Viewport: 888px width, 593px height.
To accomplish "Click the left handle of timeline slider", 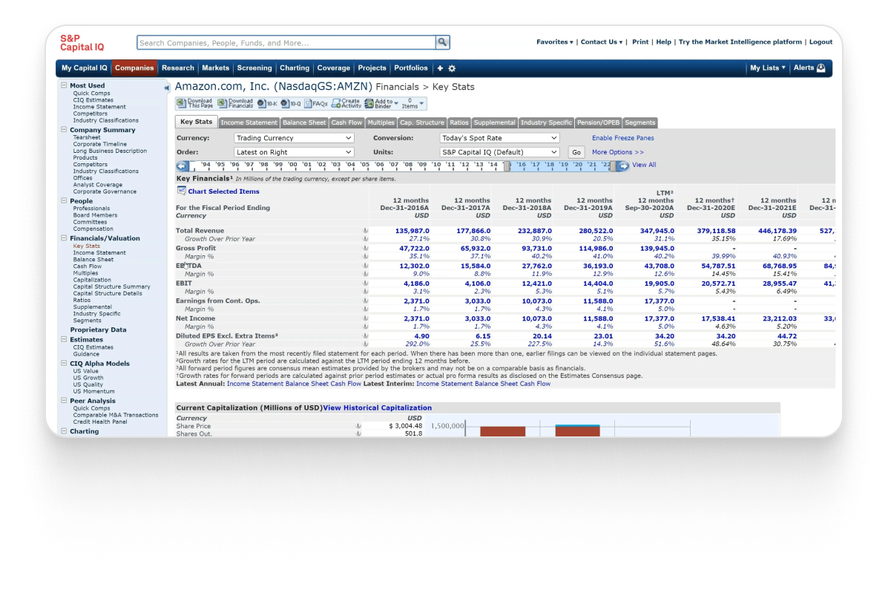I will tap(507, 166).
